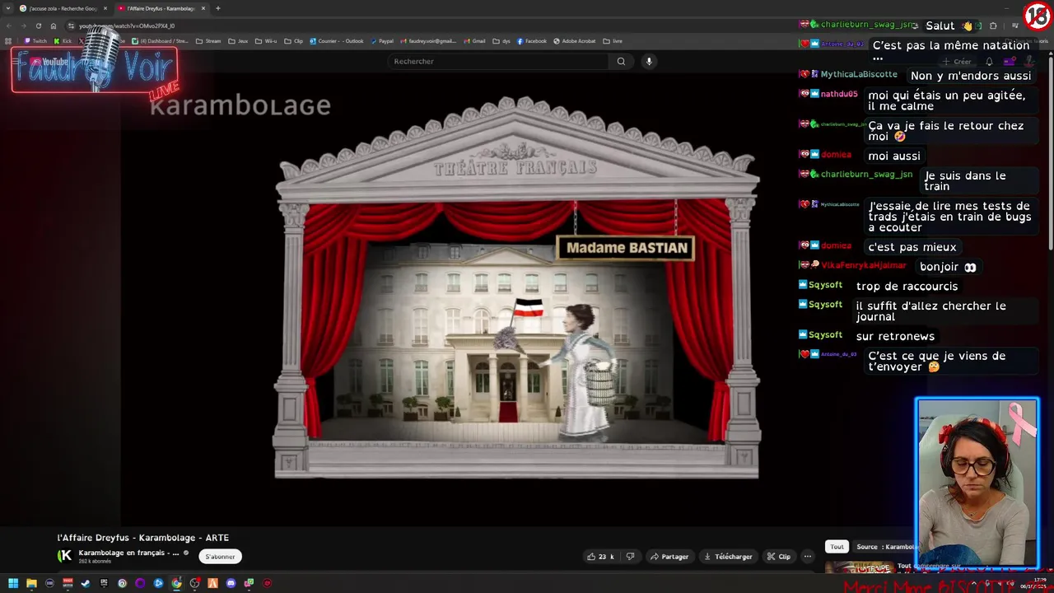The width and height of the screenshot is (1054, 593).
Task: Open the Dashboard / Stre... bookmark
Action: pos(160,41)
